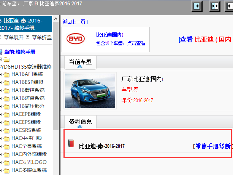The image size is (233, 175).
Task: Click the folder icon for HACEPB维修
Action: 6,114
